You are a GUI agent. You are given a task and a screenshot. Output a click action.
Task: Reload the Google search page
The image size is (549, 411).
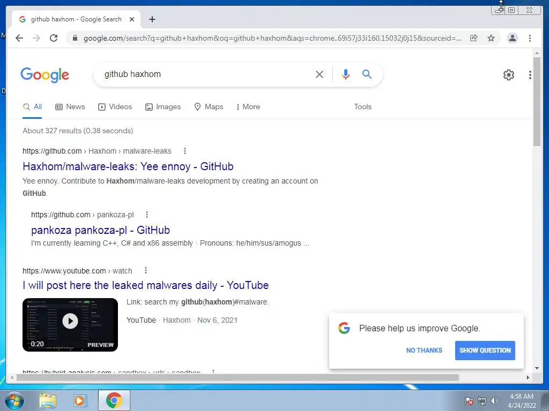(54, 38)
